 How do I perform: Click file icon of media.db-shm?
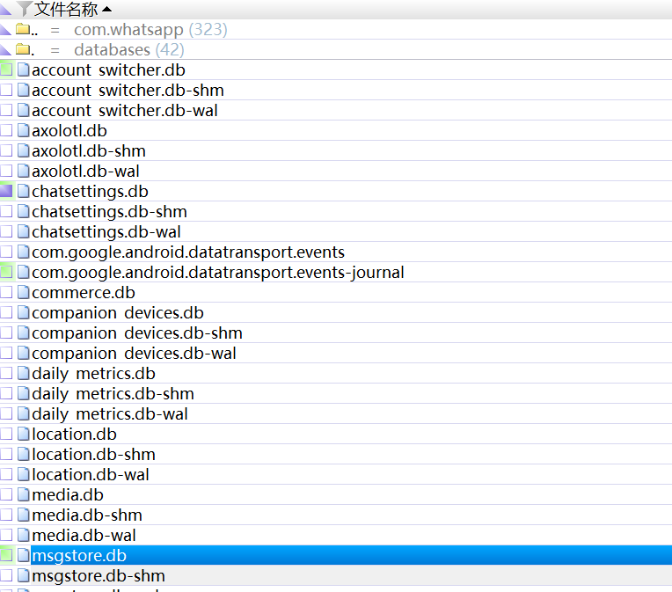pyautogui.click(x=24, y=515)
